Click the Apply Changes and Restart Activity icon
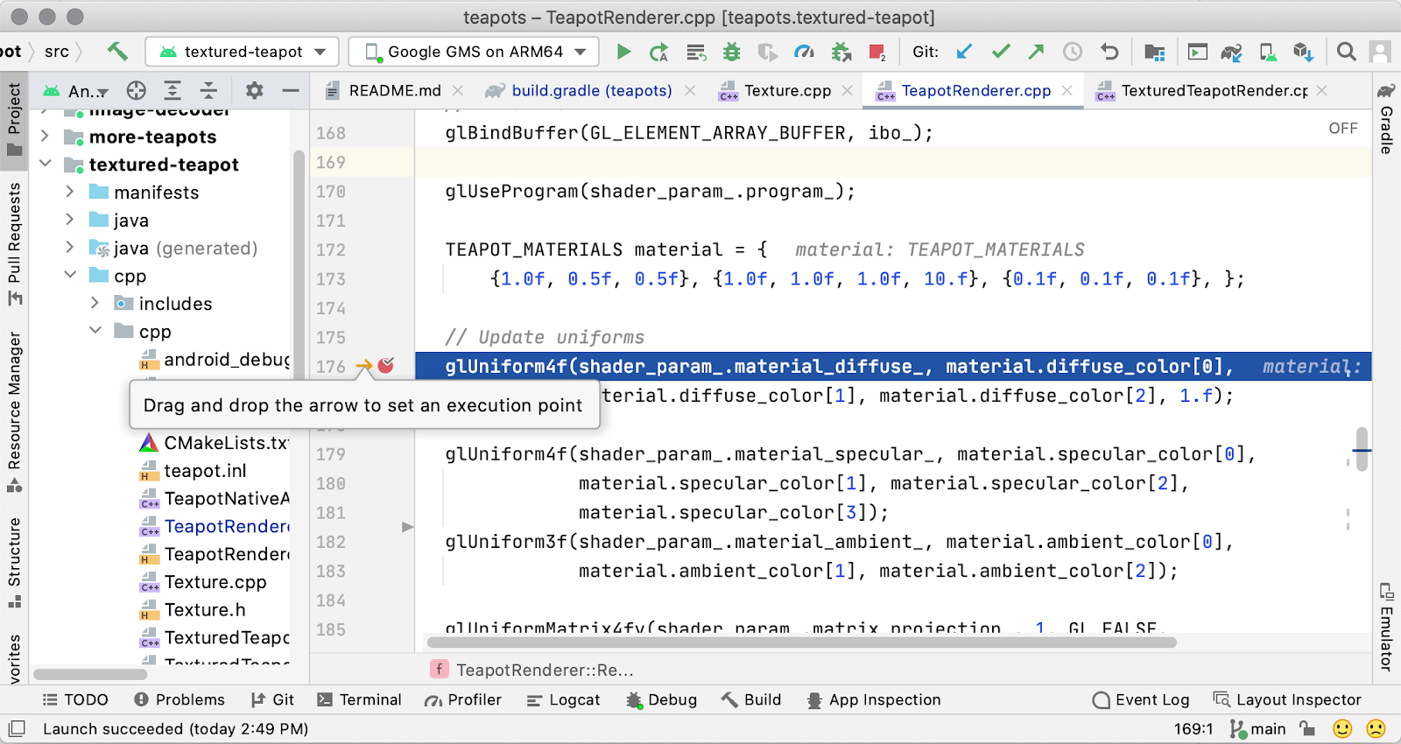1401x744 pixels. click(659, 53)
